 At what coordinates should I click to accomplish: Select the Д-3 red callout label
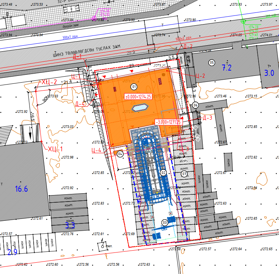[x=208, y=118]
